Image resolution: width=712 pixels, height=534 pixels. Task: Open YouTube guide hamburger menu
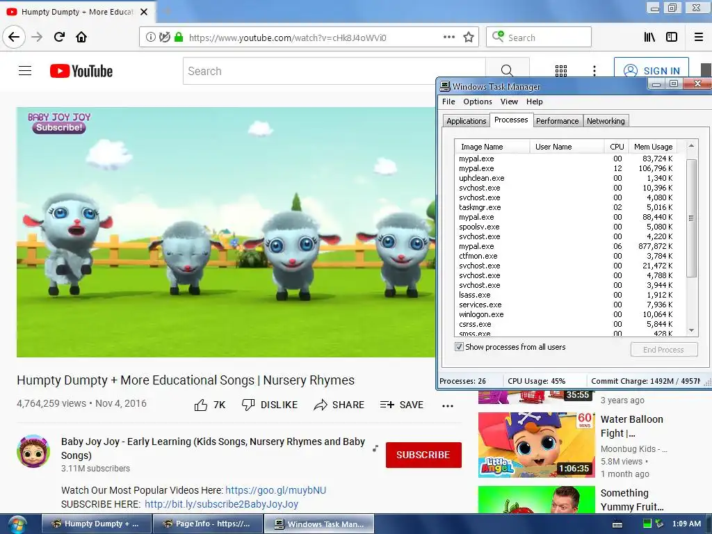point(25,71)
